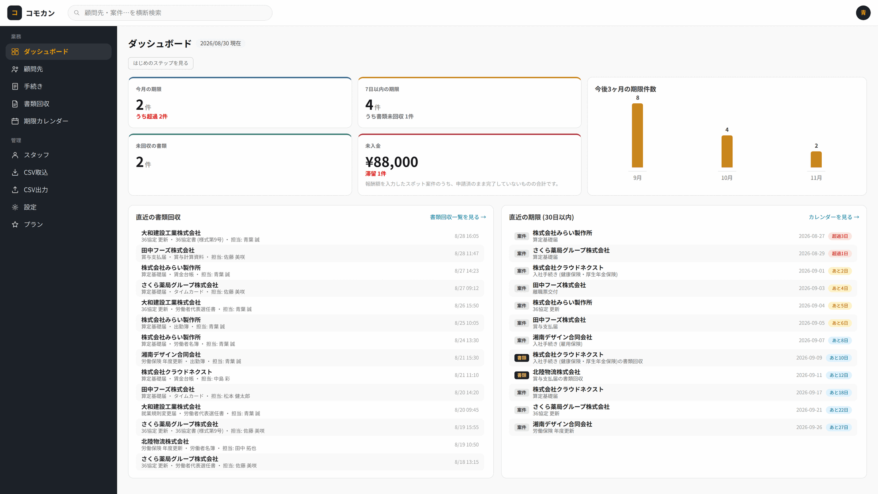Open みらい製作所 36協定 更新 deadline
Image resolution: width=878 pixels, height=494 pixels.
coord(683,306)
